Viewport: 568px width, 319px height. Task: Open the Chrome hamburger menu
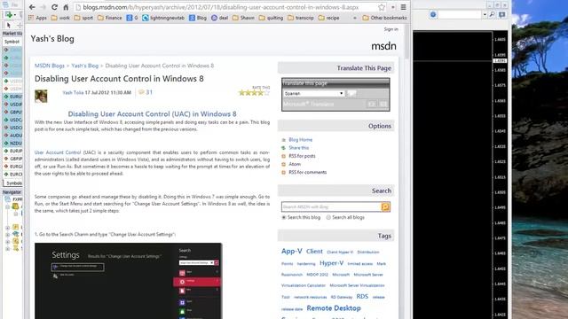pyautogui.click(x=403, y=7)
